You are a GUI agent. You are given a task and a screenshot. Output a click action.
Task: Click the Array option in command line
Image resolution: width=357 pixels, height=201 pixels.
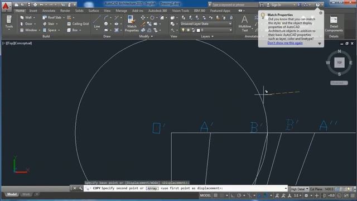pyautogui.click(x=152, y=188)
